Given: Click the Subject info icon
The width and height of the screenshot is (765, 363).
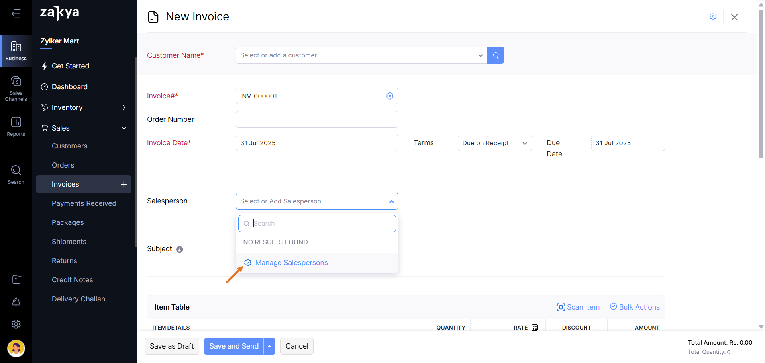Looking at the screenshot, I should [180, 250].
